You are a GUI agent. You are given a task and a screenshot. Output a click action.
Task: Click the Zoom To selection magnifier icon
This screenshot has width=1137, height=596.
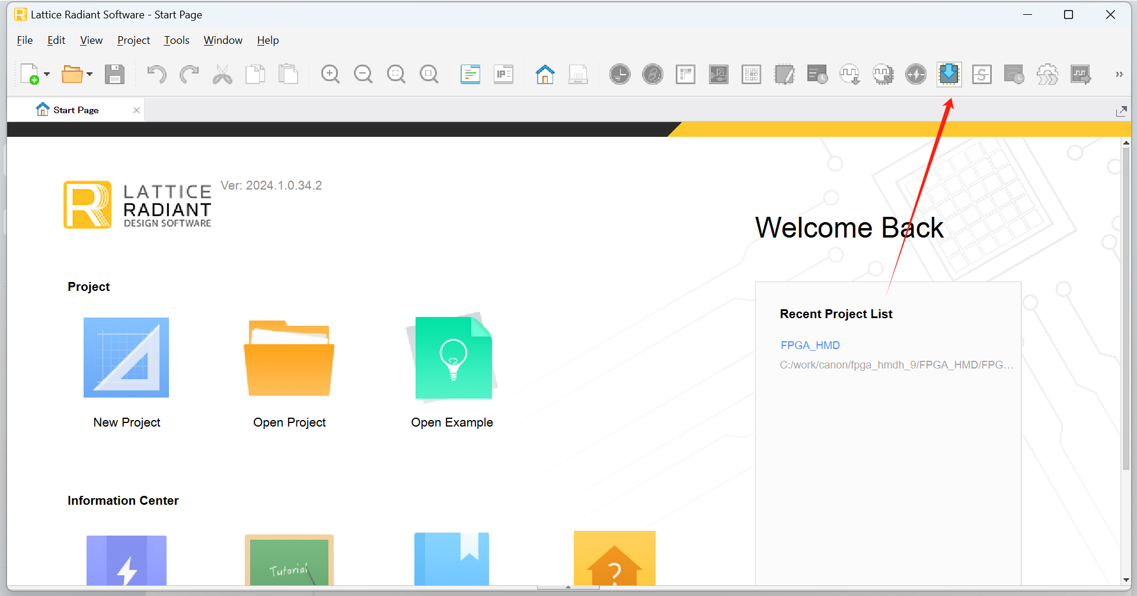(x=429, y=74)
